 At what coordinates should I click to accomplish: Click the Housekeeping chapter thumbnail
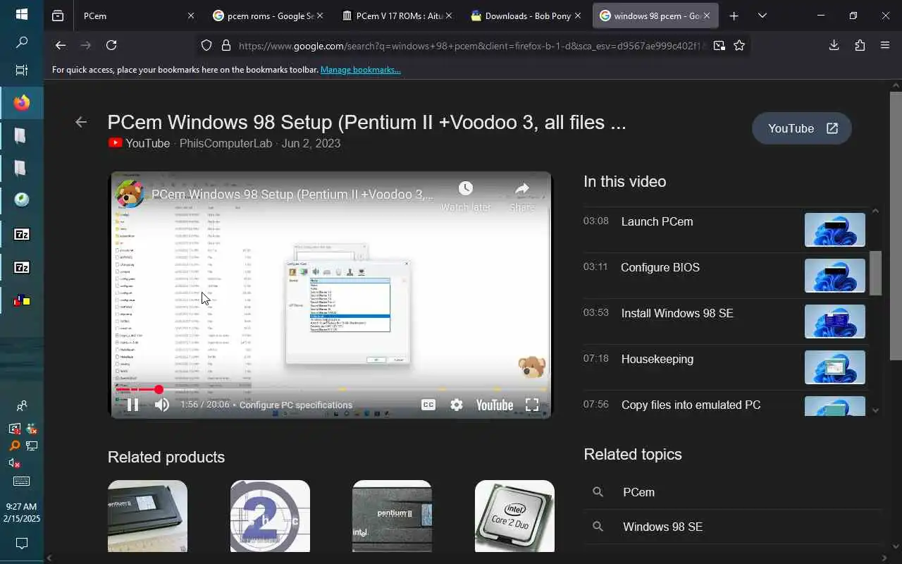(x=835, y=367)
